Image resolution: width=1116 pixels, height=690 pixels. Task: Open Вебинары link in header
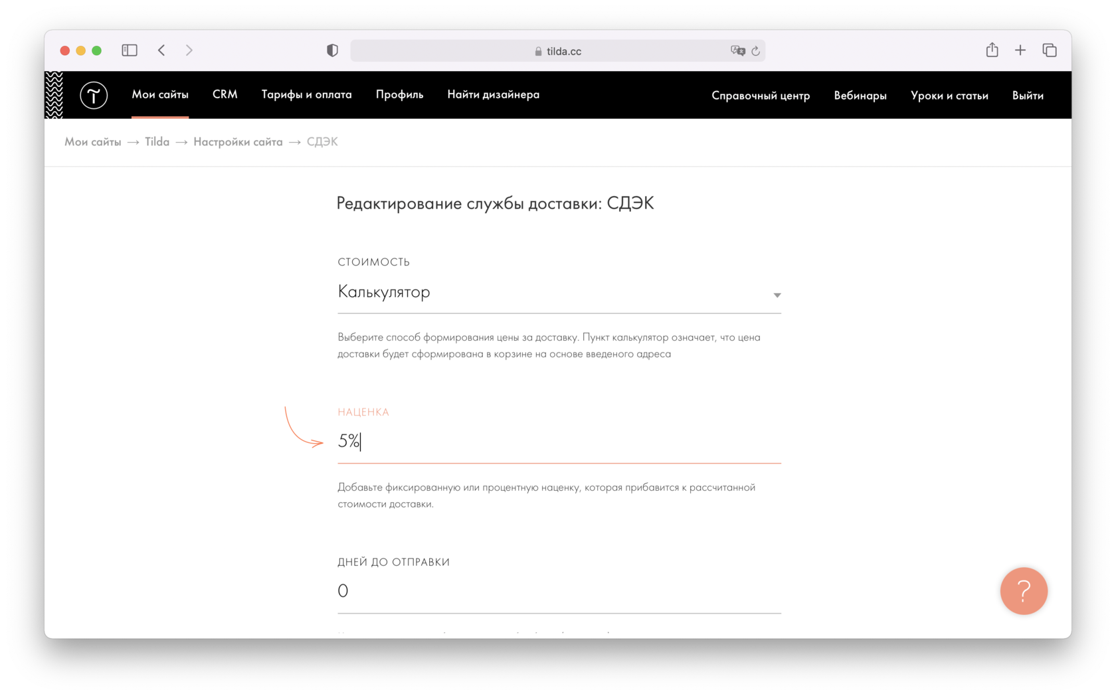coord(860,96)
